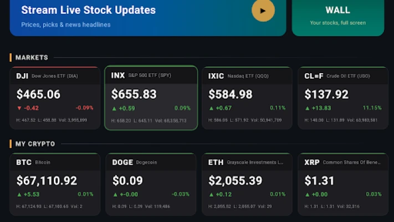394x222 pixels.
Task: Open the DOGE Dogecoin card
Action: click(x=151, y=184)
